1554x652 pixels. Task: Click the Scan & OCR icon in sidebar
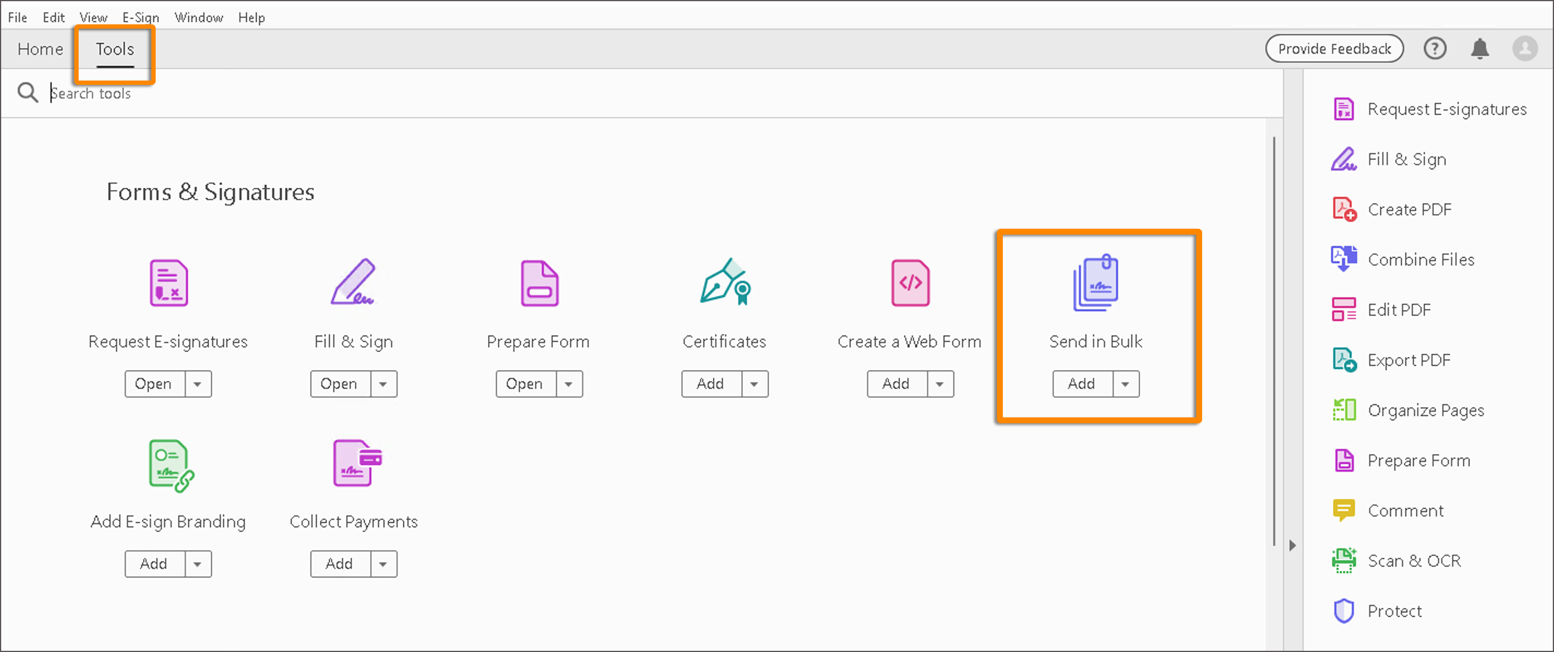click(1344, 560)
